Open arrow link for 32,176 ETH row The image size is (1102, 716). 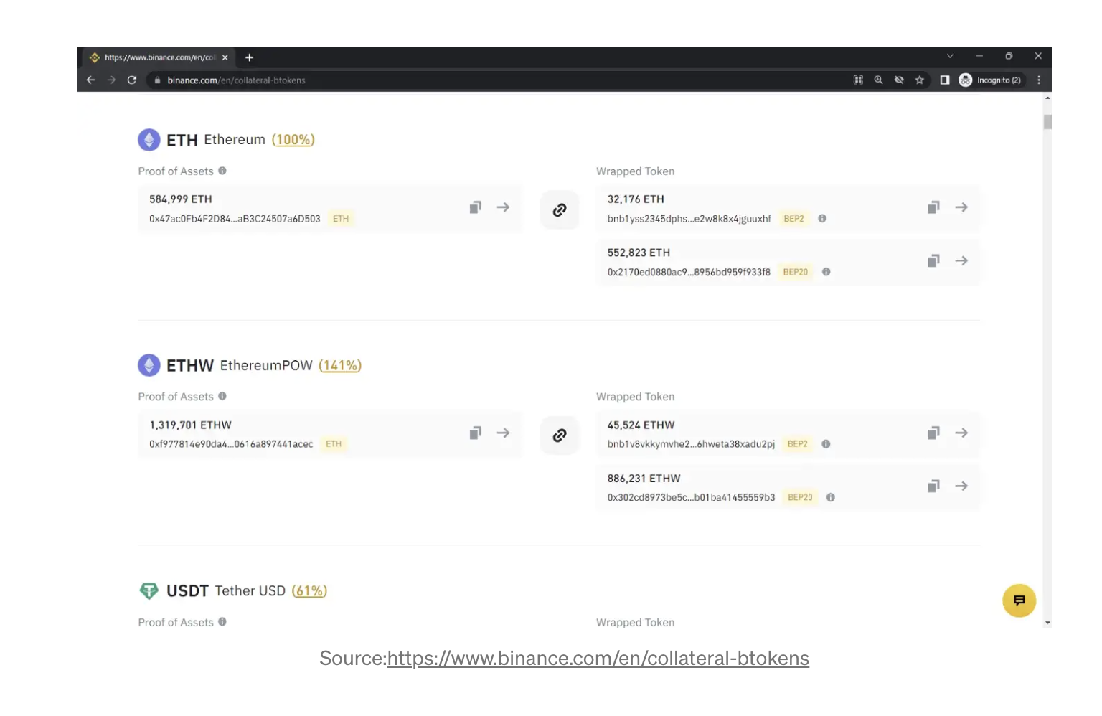pyautogui.click(x=961, y=207)
